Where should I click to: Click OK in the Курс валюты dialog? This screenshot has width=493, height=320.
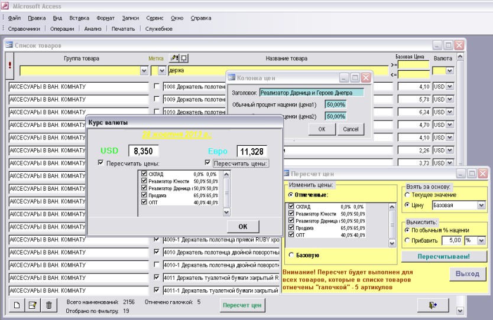click(x=243, y=226)
